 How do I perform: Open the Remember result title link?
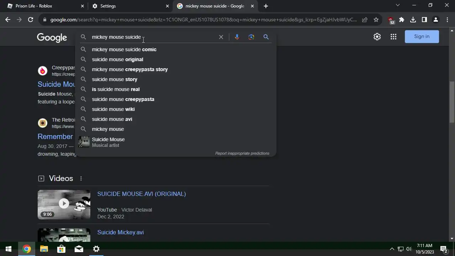point(55,137)
